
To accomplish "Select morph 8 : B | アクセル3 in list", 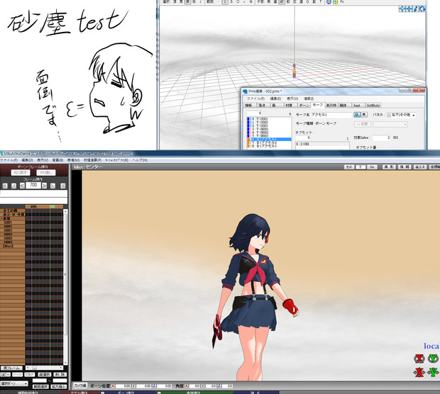I will (x=269, y=146).
